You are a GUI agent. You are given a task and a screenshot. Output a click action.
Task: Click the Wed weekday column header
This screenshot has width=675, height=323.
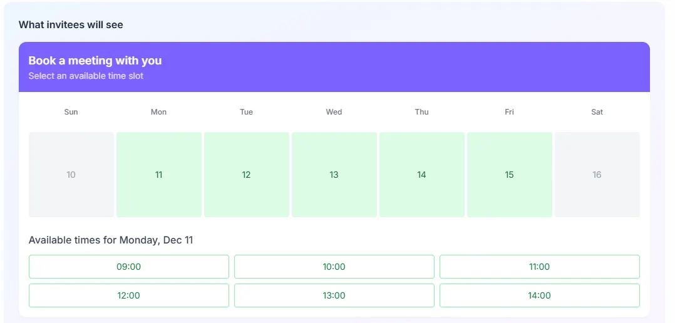pos(334,112)
